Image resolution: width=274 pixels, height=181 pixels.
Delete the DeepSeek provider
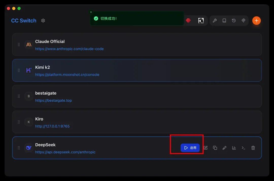click(x=253, y=148)
